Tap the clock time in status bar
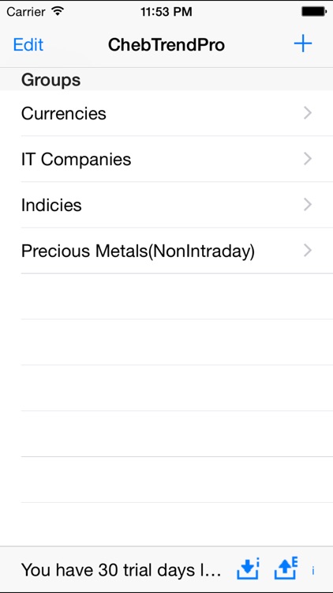333x593 pixels. tap(166, 12)
